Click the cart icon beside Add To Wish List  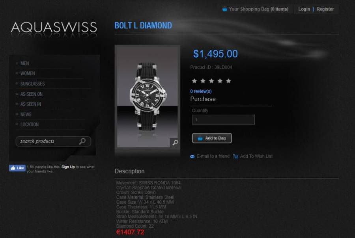pos(235,156)
